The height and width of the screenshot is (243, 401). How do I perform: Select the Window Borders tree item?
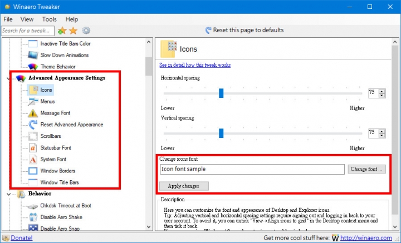click(58, 171)
